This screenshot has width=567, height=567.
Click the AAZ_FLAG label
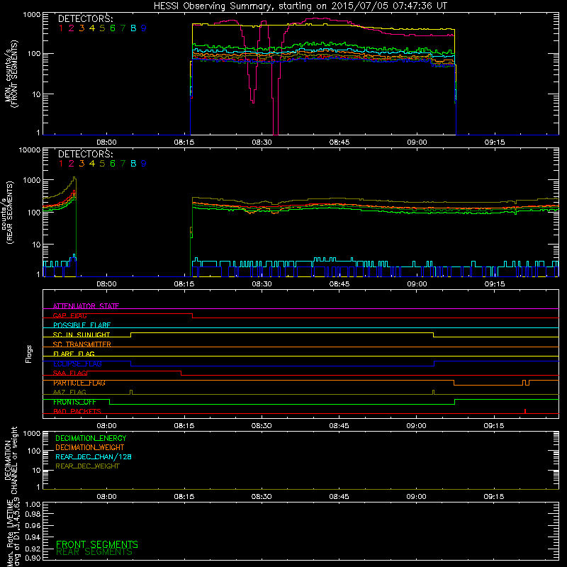pyautogui.click(x=69, y=392)
